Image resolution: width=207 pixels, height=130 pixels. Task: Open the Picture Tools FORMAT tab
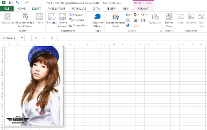point(143,9)
